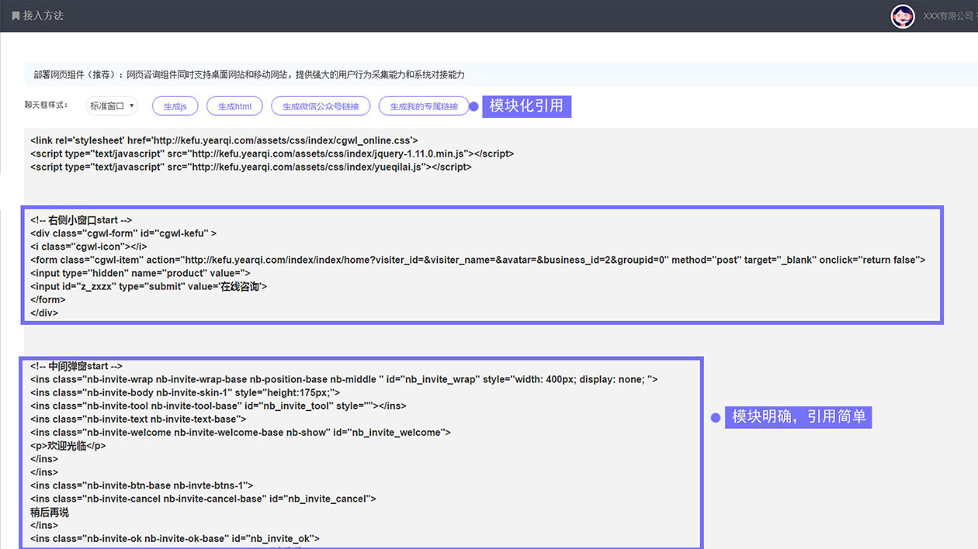Click the line <i class="cgwl-icon"></i>
978x549 pixels.
88,247
